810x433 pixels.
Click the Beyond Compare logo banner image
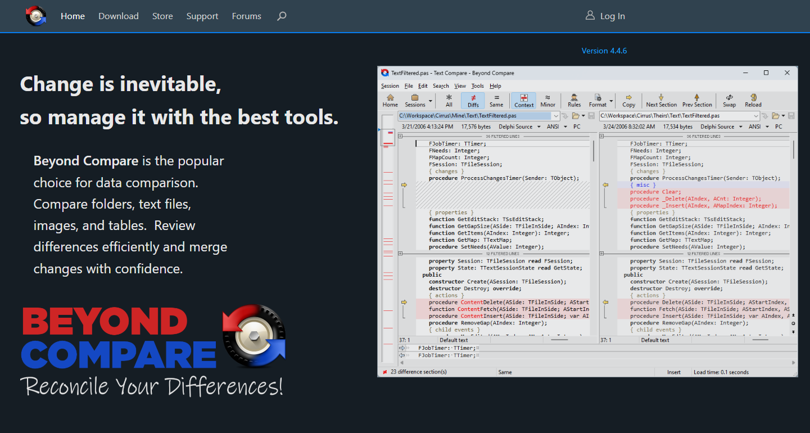click(x=153, y=350)
